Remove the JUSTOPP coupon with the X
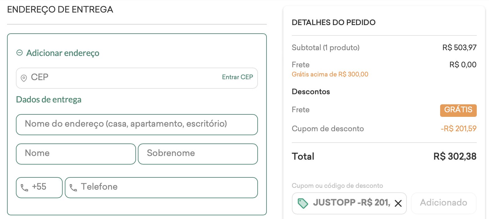The height and width of the screenshot is (219, 489). click(x=398, y=203)
